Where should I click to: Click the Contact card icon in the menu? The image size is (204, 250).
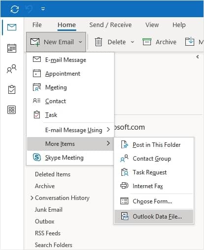point(37,101)
